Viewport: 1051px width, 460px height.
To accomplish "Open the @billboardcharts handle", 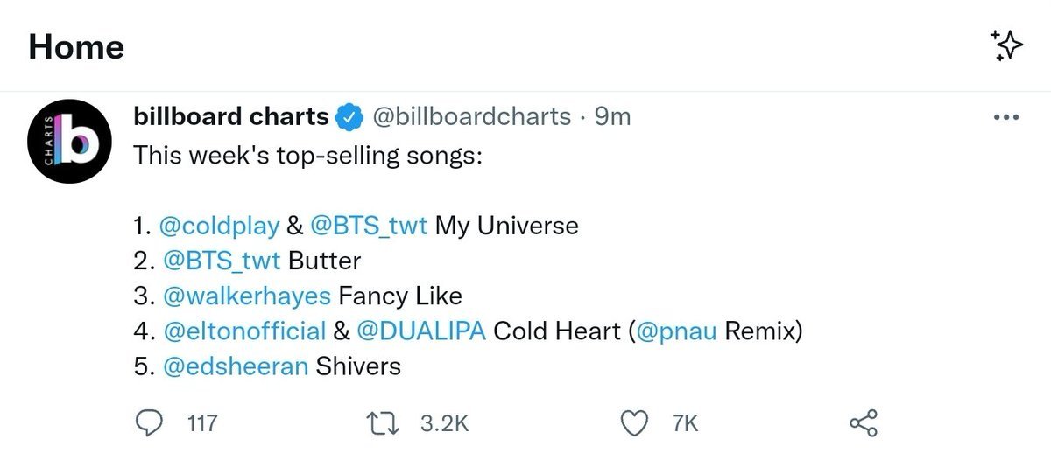I will coord(472,116).
